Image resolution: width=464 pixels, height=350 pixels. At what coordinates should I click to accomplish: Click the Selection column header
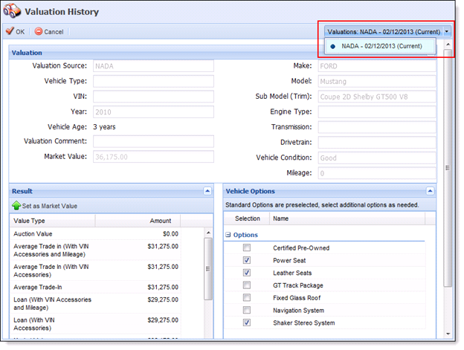point(247,218)
